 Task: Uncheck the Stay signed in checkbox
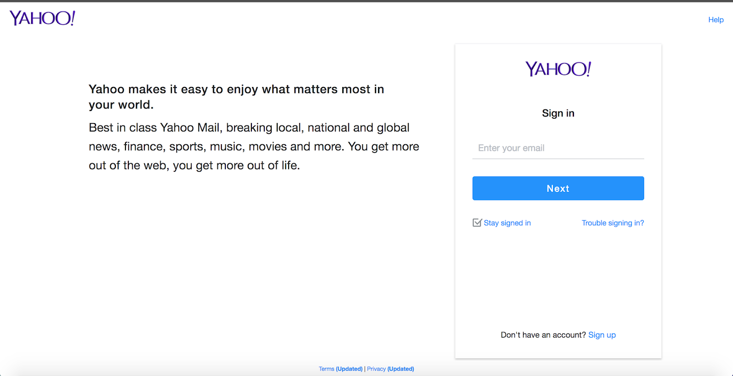[x=477, y=223]
